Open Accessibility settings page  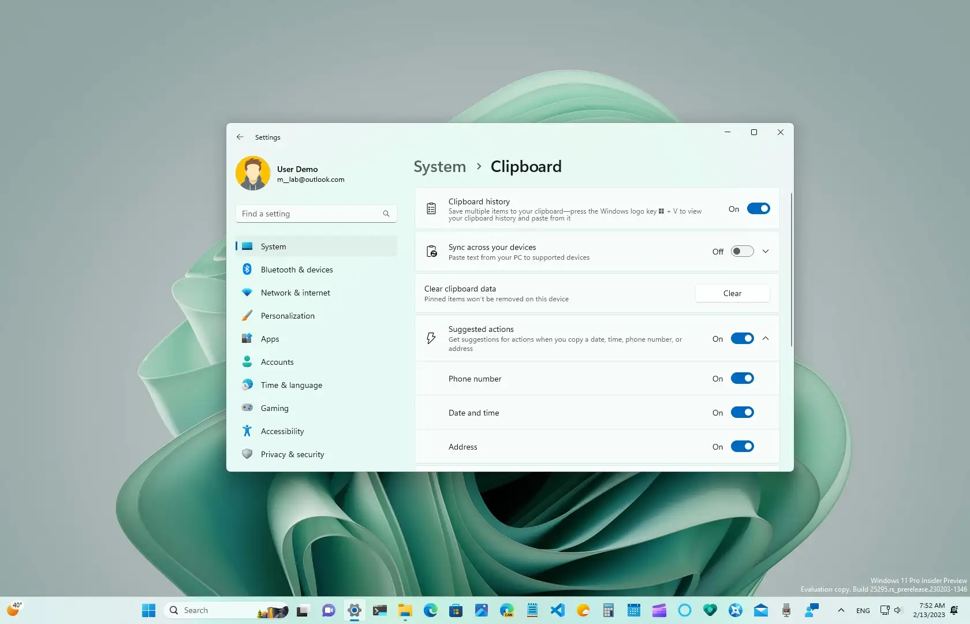[x=316, y=431]
